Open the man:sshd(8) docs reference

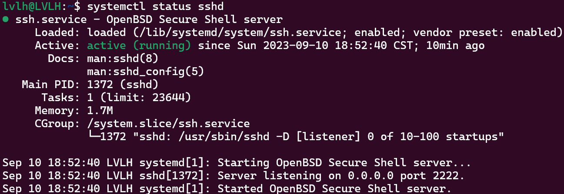point(123,59)
